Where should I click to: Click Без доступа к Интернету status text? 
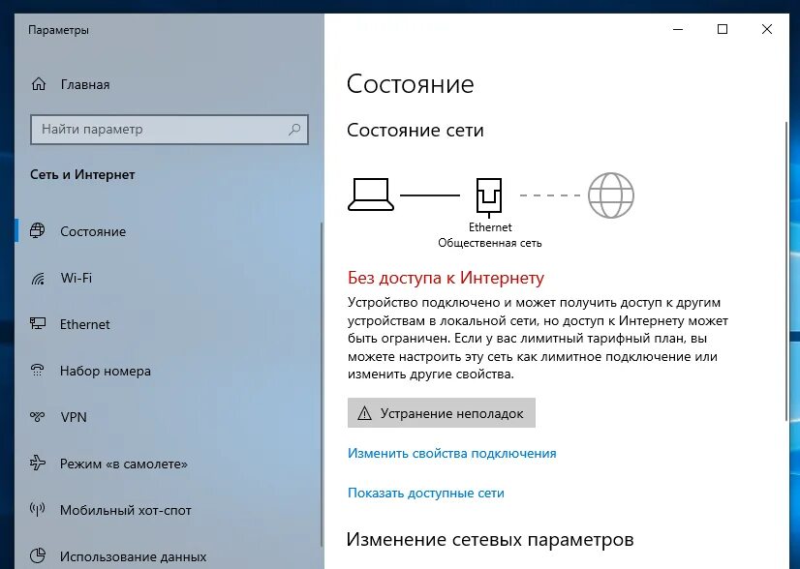point(446,278)
